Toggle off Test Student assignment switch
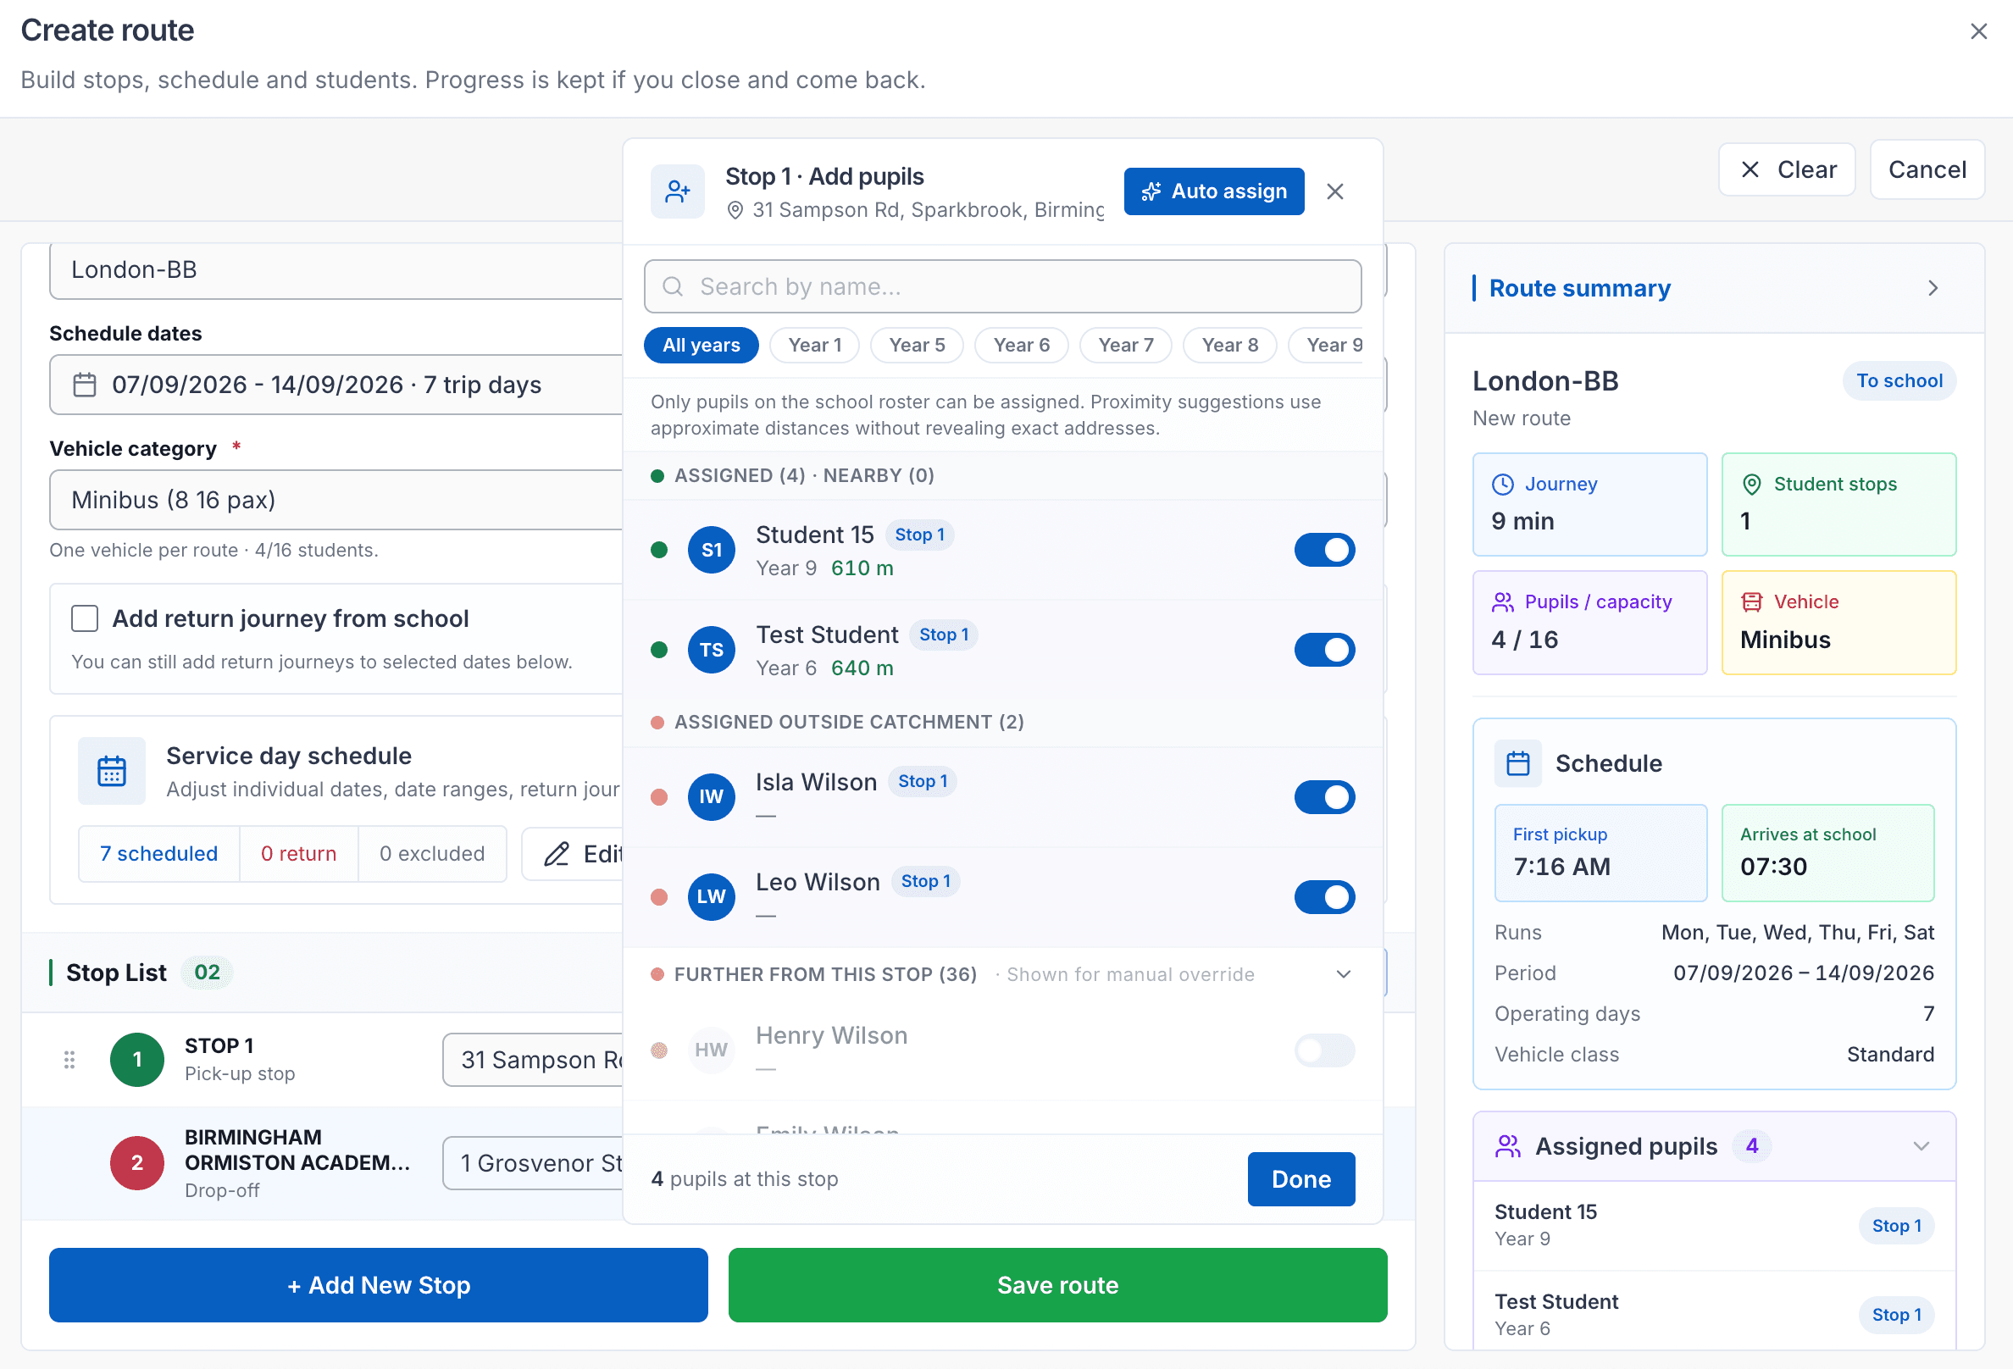The height and width of the screenshot is (1369, 2013). (x=1324, y=650)
